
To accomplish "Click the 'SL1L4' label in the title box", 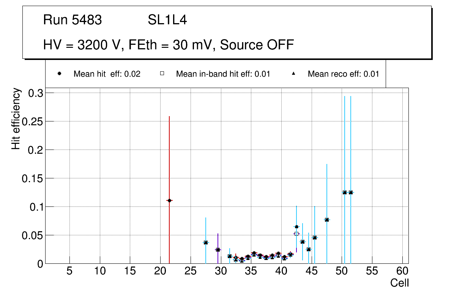I will (x=167, y=20).
